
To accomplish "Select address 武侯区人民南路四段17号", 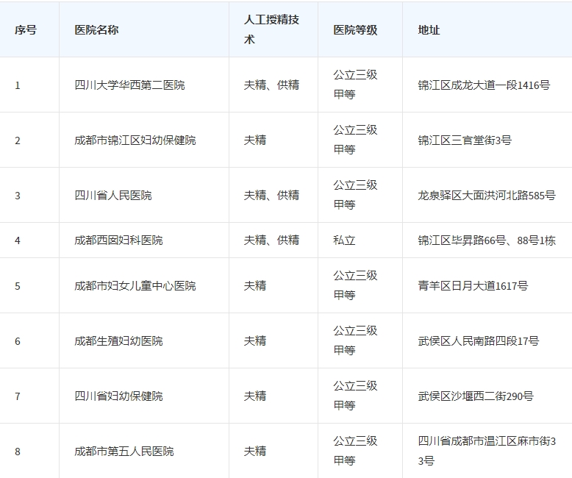I will point(478,341).
